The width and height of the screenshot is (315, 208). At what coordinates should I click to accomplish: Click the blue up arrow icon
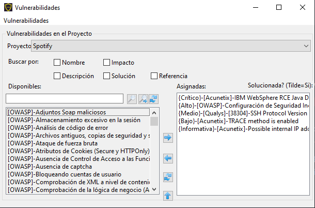point(167,196)
